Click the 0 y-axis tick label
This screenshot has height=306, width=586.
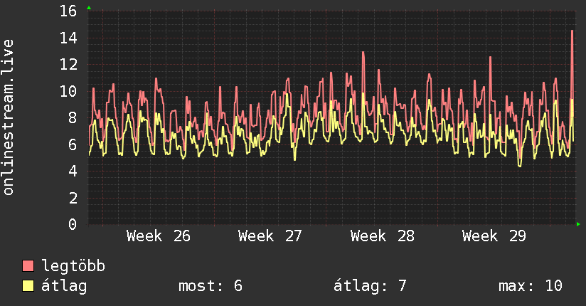pyautogui.click(x=73, y=224)
